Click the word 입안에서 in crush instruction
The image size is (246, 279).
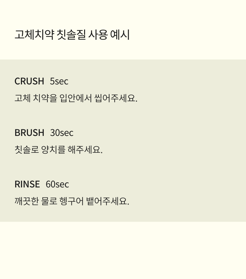76,98
